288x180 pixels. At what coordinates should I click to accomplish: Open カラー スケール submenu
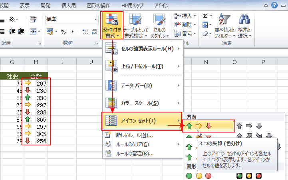coord(143,103)
